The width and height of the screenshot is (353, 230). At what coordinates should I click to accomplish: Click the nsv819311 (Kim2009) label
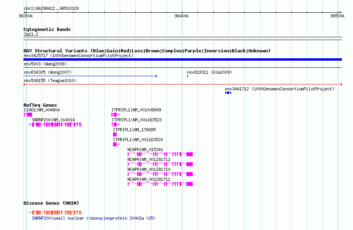[x=209, y=72]
